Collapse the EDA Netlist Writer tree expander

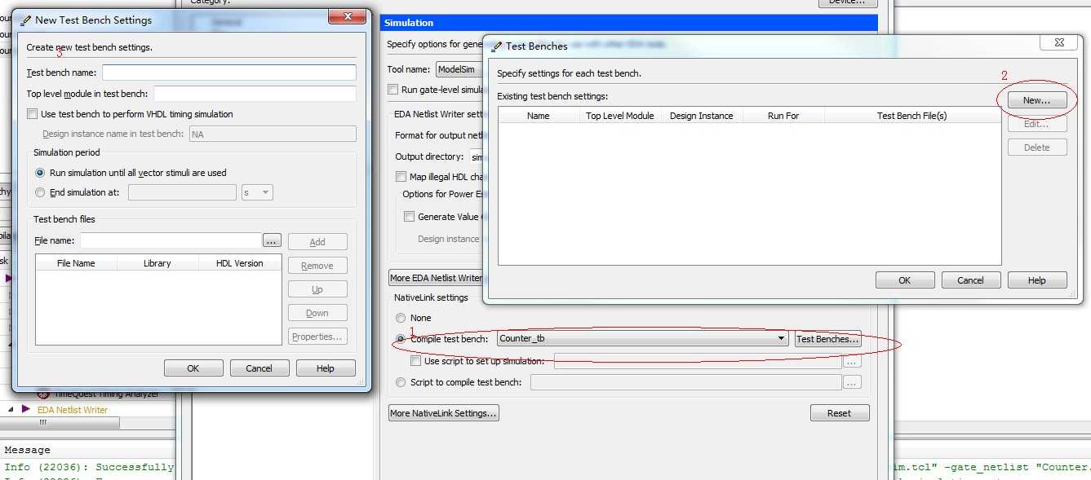tap(11, 409)
